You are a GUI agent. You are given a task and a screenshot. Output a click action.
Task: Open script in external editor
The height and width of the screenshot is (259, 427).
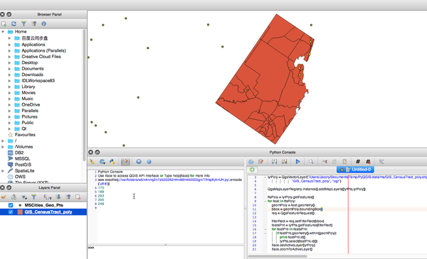click(261, 162)
